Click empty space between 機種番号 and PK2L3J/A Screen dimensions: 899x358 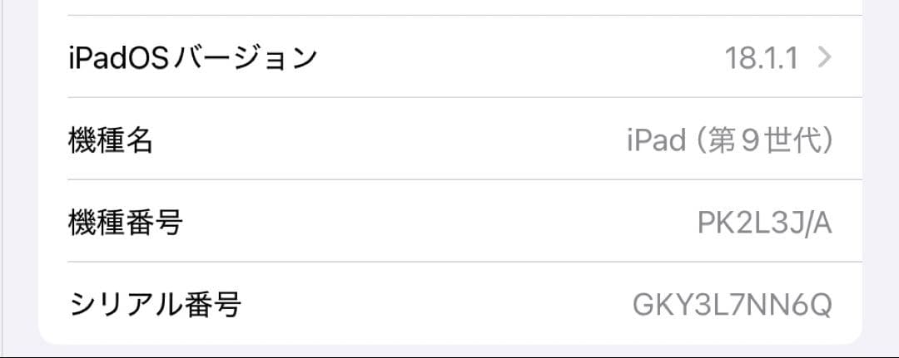[x=433, y=222]
